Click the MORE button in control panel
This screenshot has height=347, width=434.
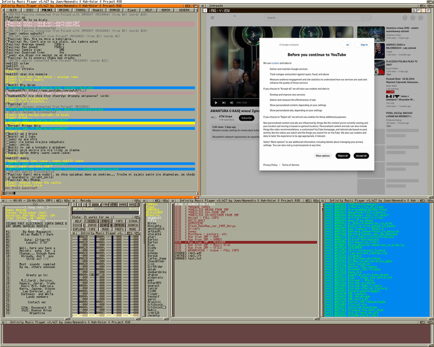tap(133, 229)
